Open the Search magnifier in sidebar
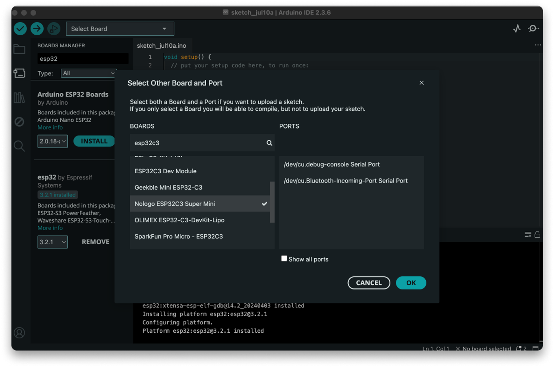The height and width of the screenshot is (367, 554). 19,146
